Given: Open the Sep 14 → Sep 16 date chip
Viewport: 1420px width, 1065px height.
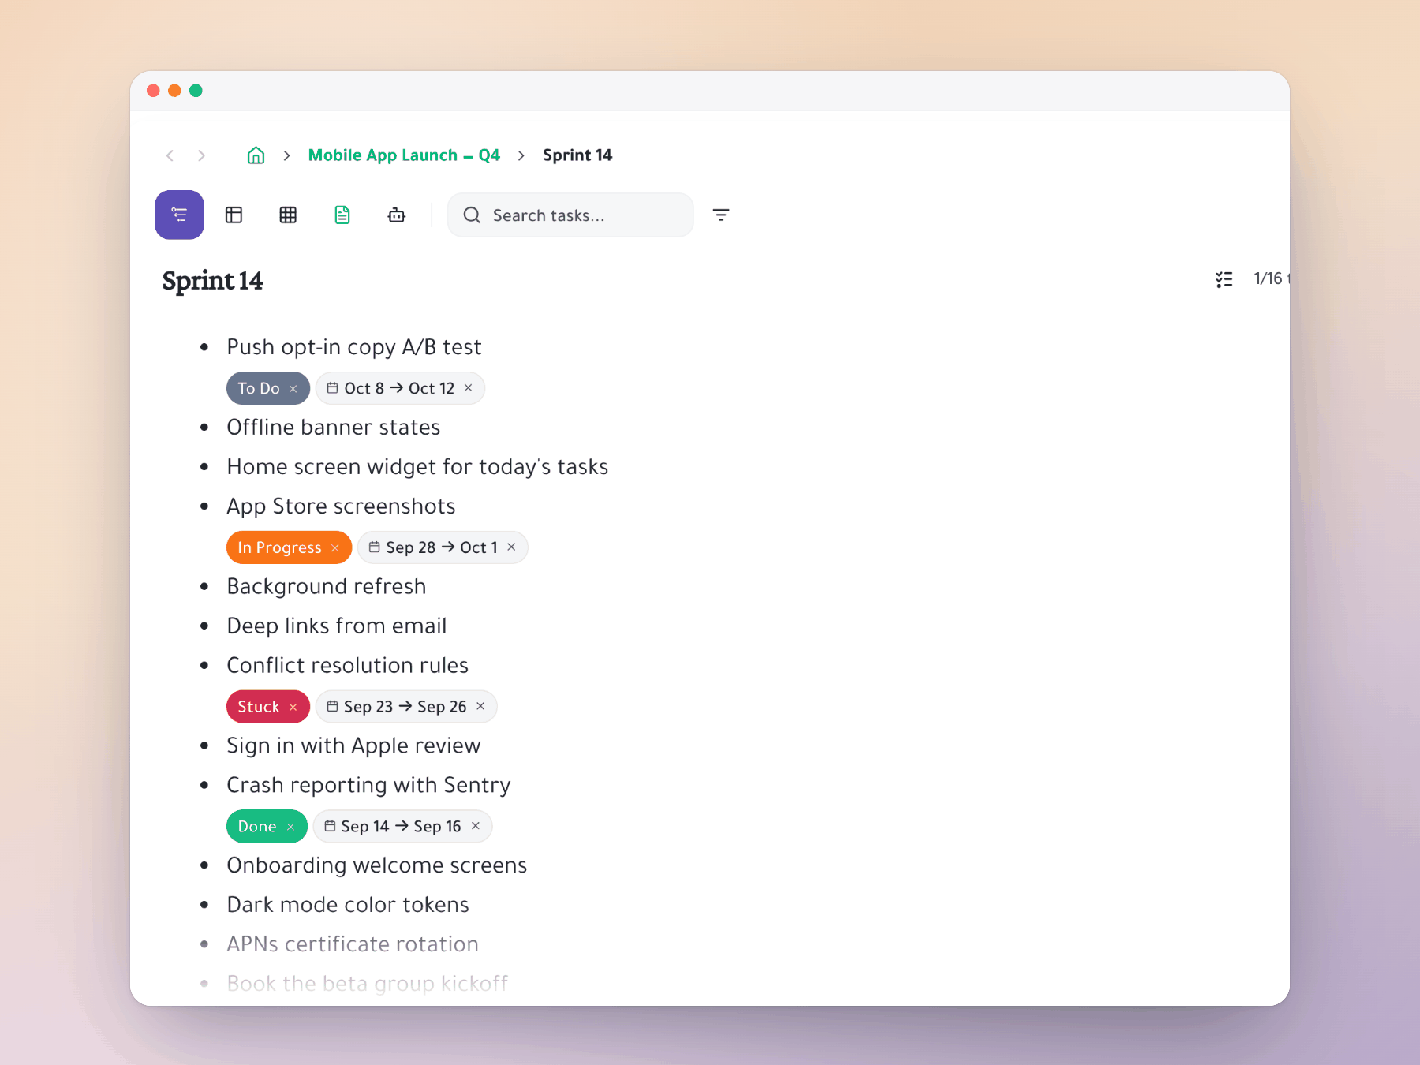Looking at the screenshot, I should [x=401, y=827].
